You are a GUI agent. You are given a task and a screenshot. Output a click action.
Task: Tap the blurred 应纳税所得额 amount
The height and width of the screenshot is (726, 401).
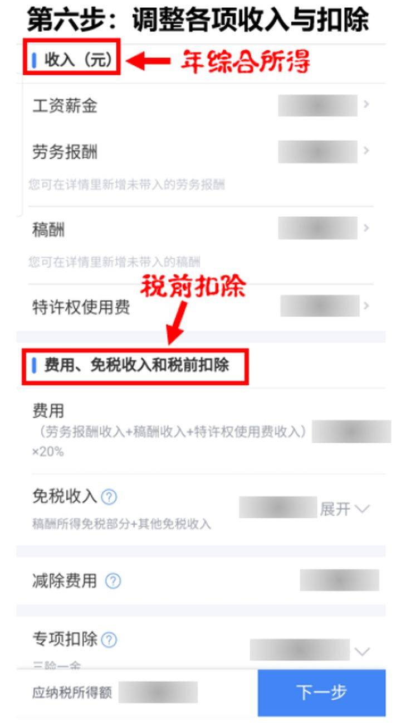[158, 692]
